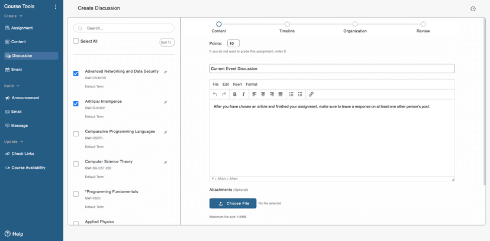The image size is (490, 241).
Task: Center align the text
Action: (263, 94)
